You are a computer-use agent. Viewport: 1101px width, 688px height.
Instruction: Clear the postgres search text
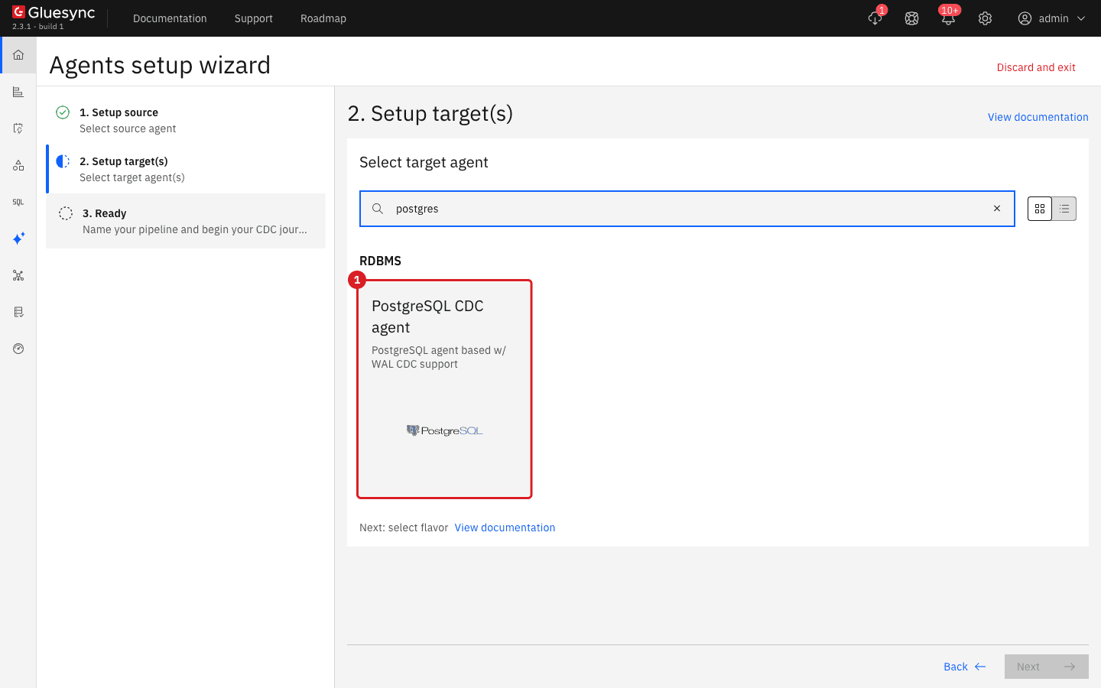point(997,209)
